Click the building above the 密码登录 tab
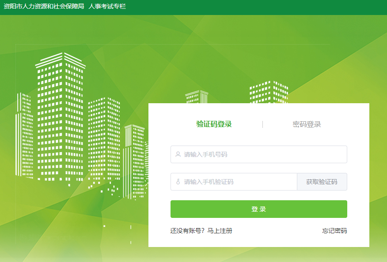387x262 pixels. [x=268, y=93]
